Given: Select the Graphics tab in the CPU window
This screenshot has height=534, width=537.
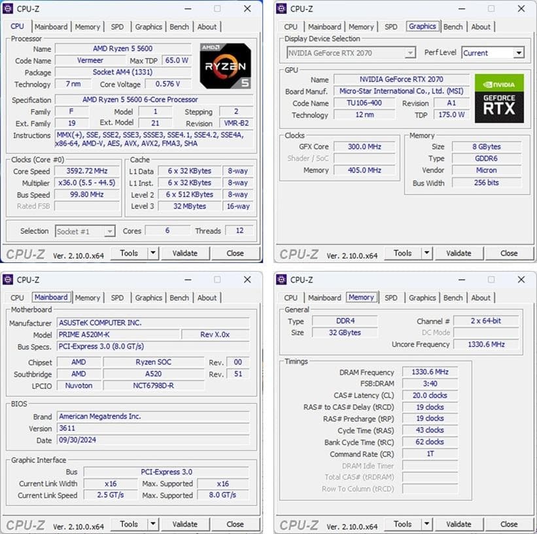Looking at the screenshot, I should (x=148, y=26).
